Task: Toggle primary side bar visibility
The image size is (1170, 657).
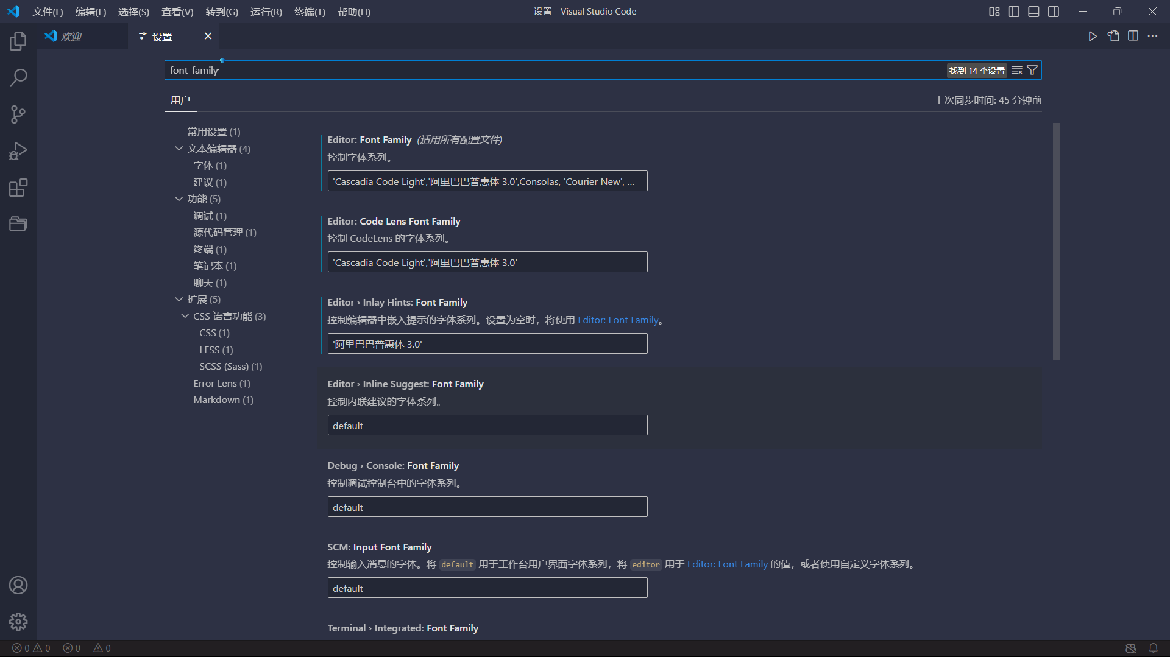Action: click(x=1014, y=12)
